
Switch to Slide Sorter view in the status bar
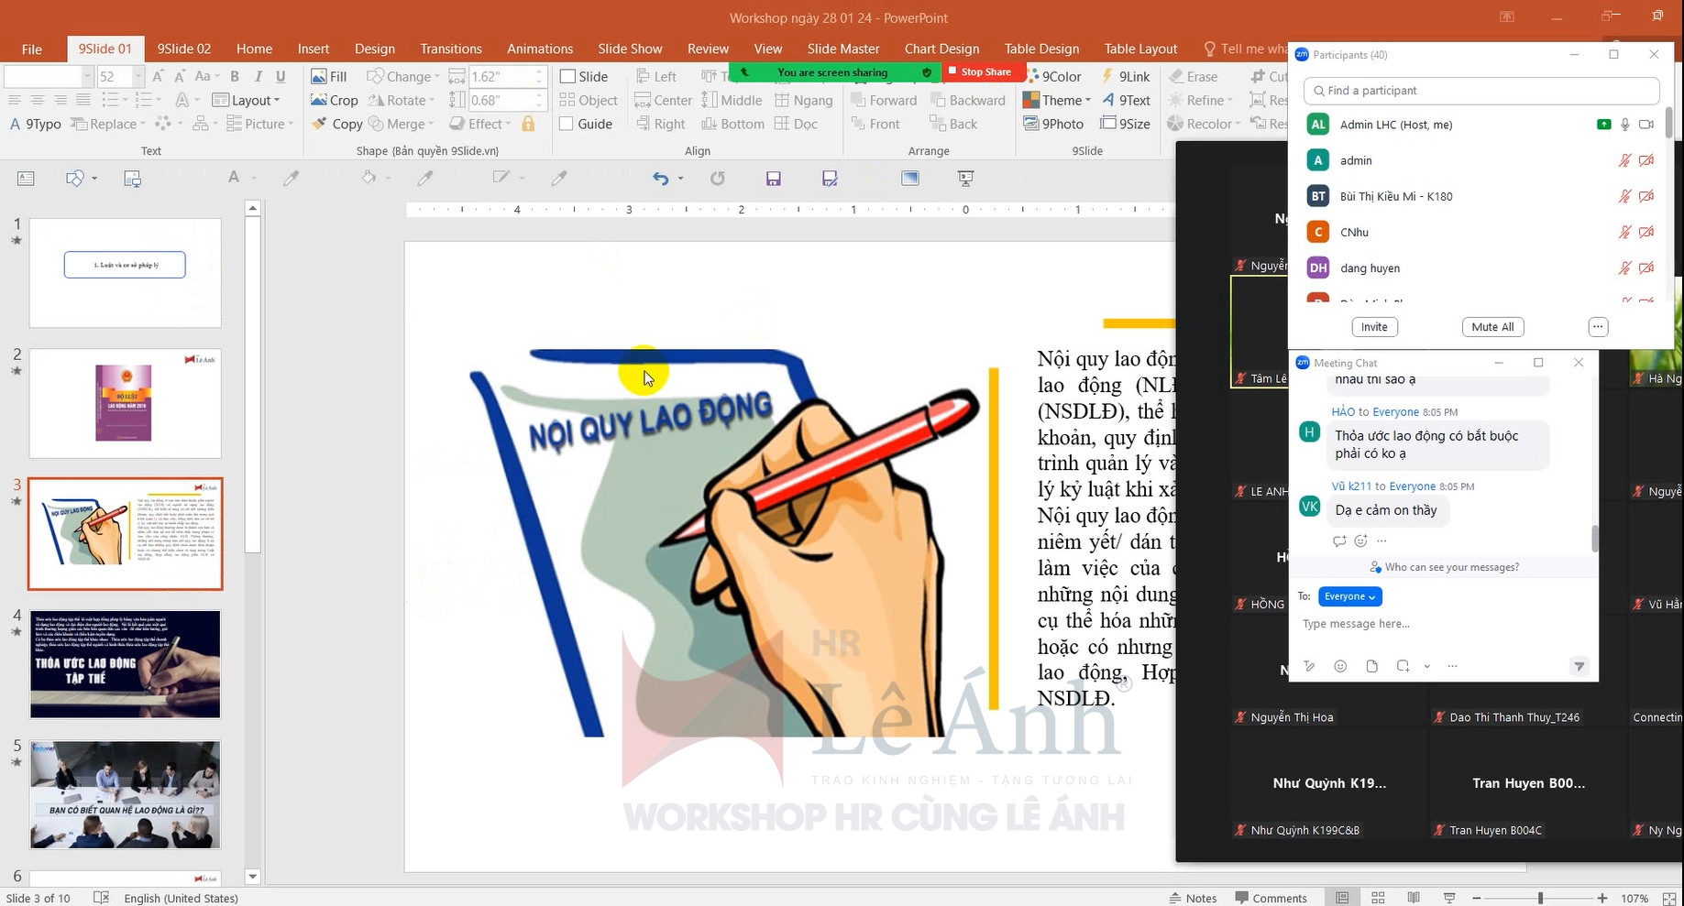coord(1378,898)
